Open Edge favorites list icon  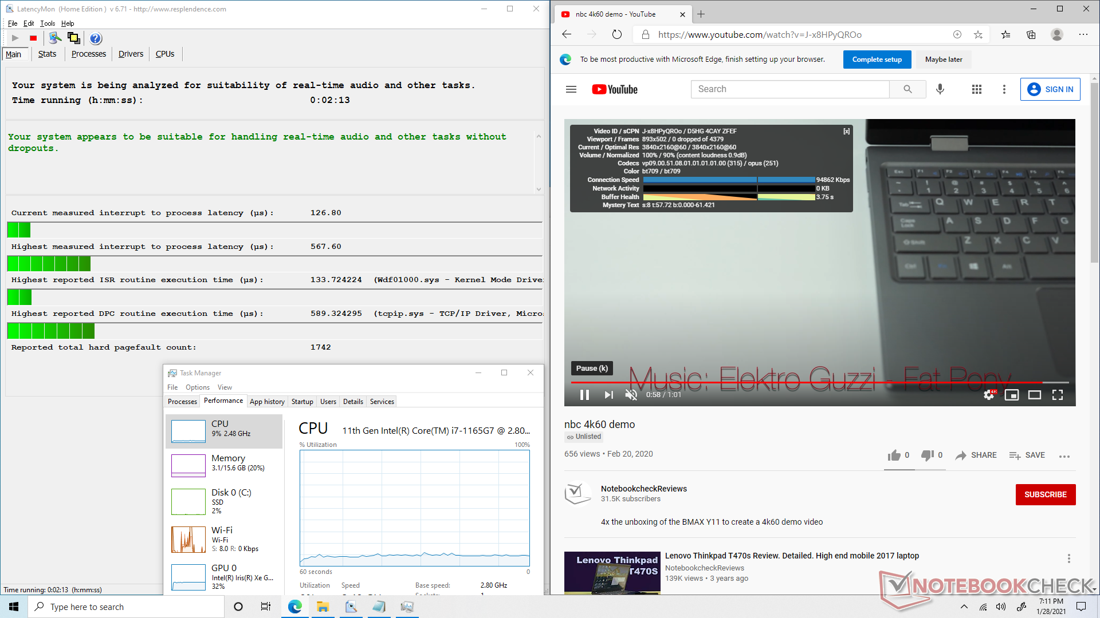pyautogui.click(x=1005, y=34)
